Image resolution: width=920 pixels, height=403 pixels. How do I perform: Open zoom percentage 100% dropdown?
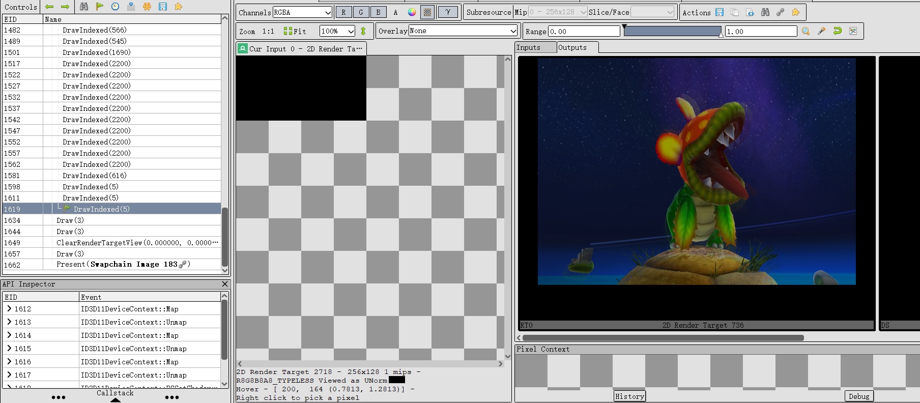[337, 31]
